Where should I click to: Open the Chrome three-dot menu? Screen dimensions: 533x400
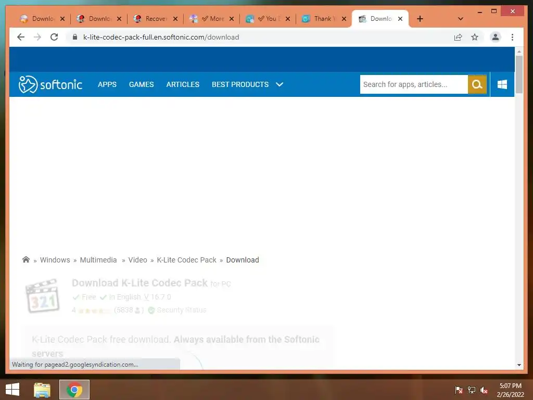click(x=512, y=37)
